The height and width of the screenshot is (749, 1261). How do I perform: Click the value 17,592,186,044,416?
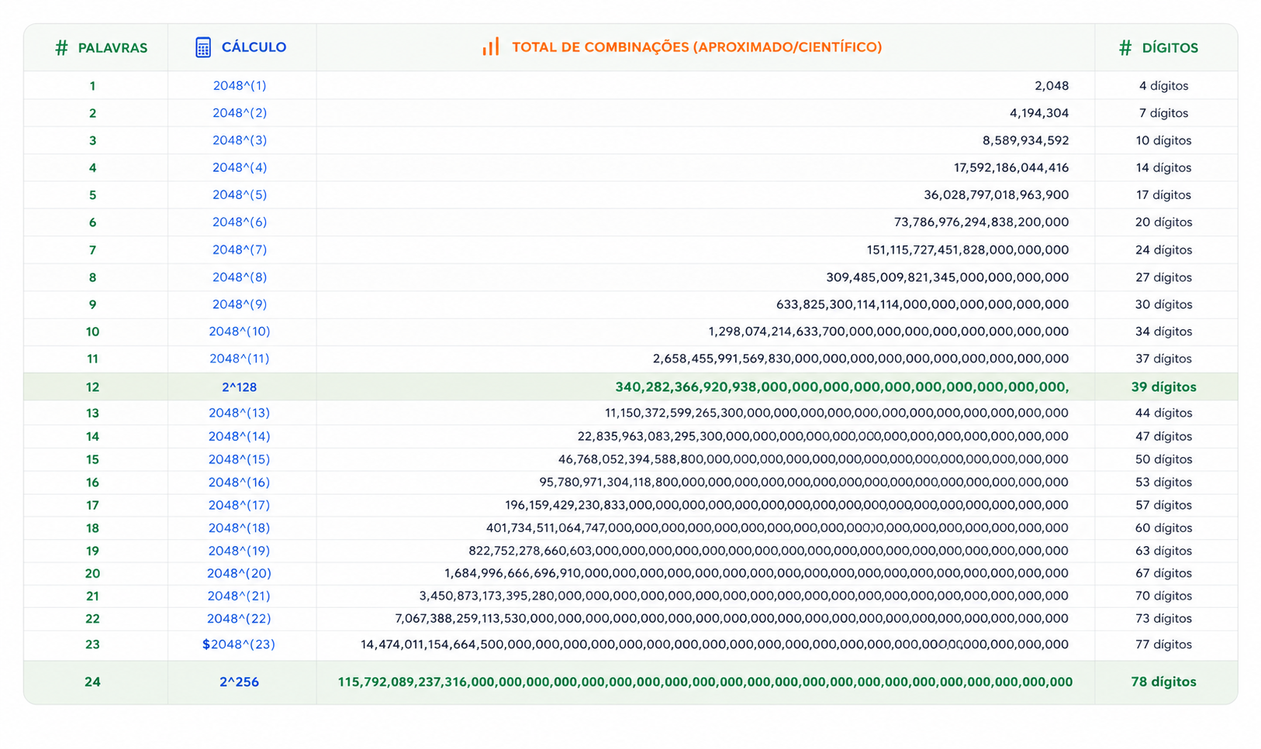click(1011, 167)
